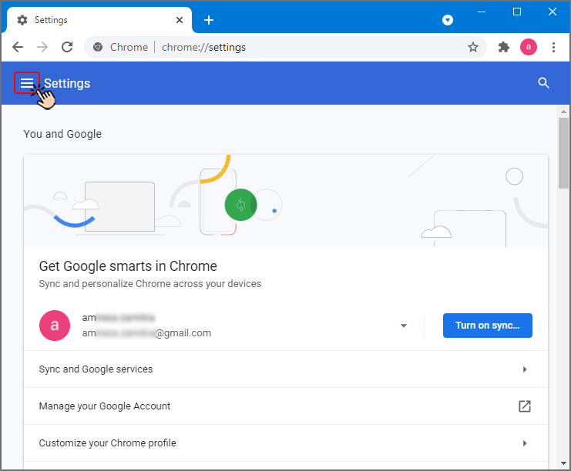This screenshot has width=571, height=471.
Task: Click 'Get Google smarts in Chrome' text
Action: (128, 266)
